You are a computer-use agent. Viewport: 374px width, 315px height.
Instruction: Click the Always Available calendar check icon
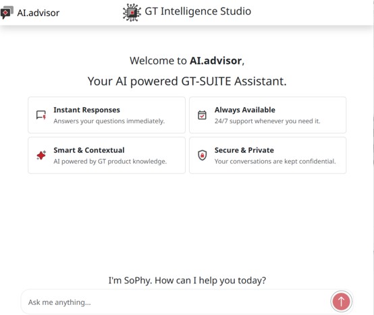tap(202, 115)
